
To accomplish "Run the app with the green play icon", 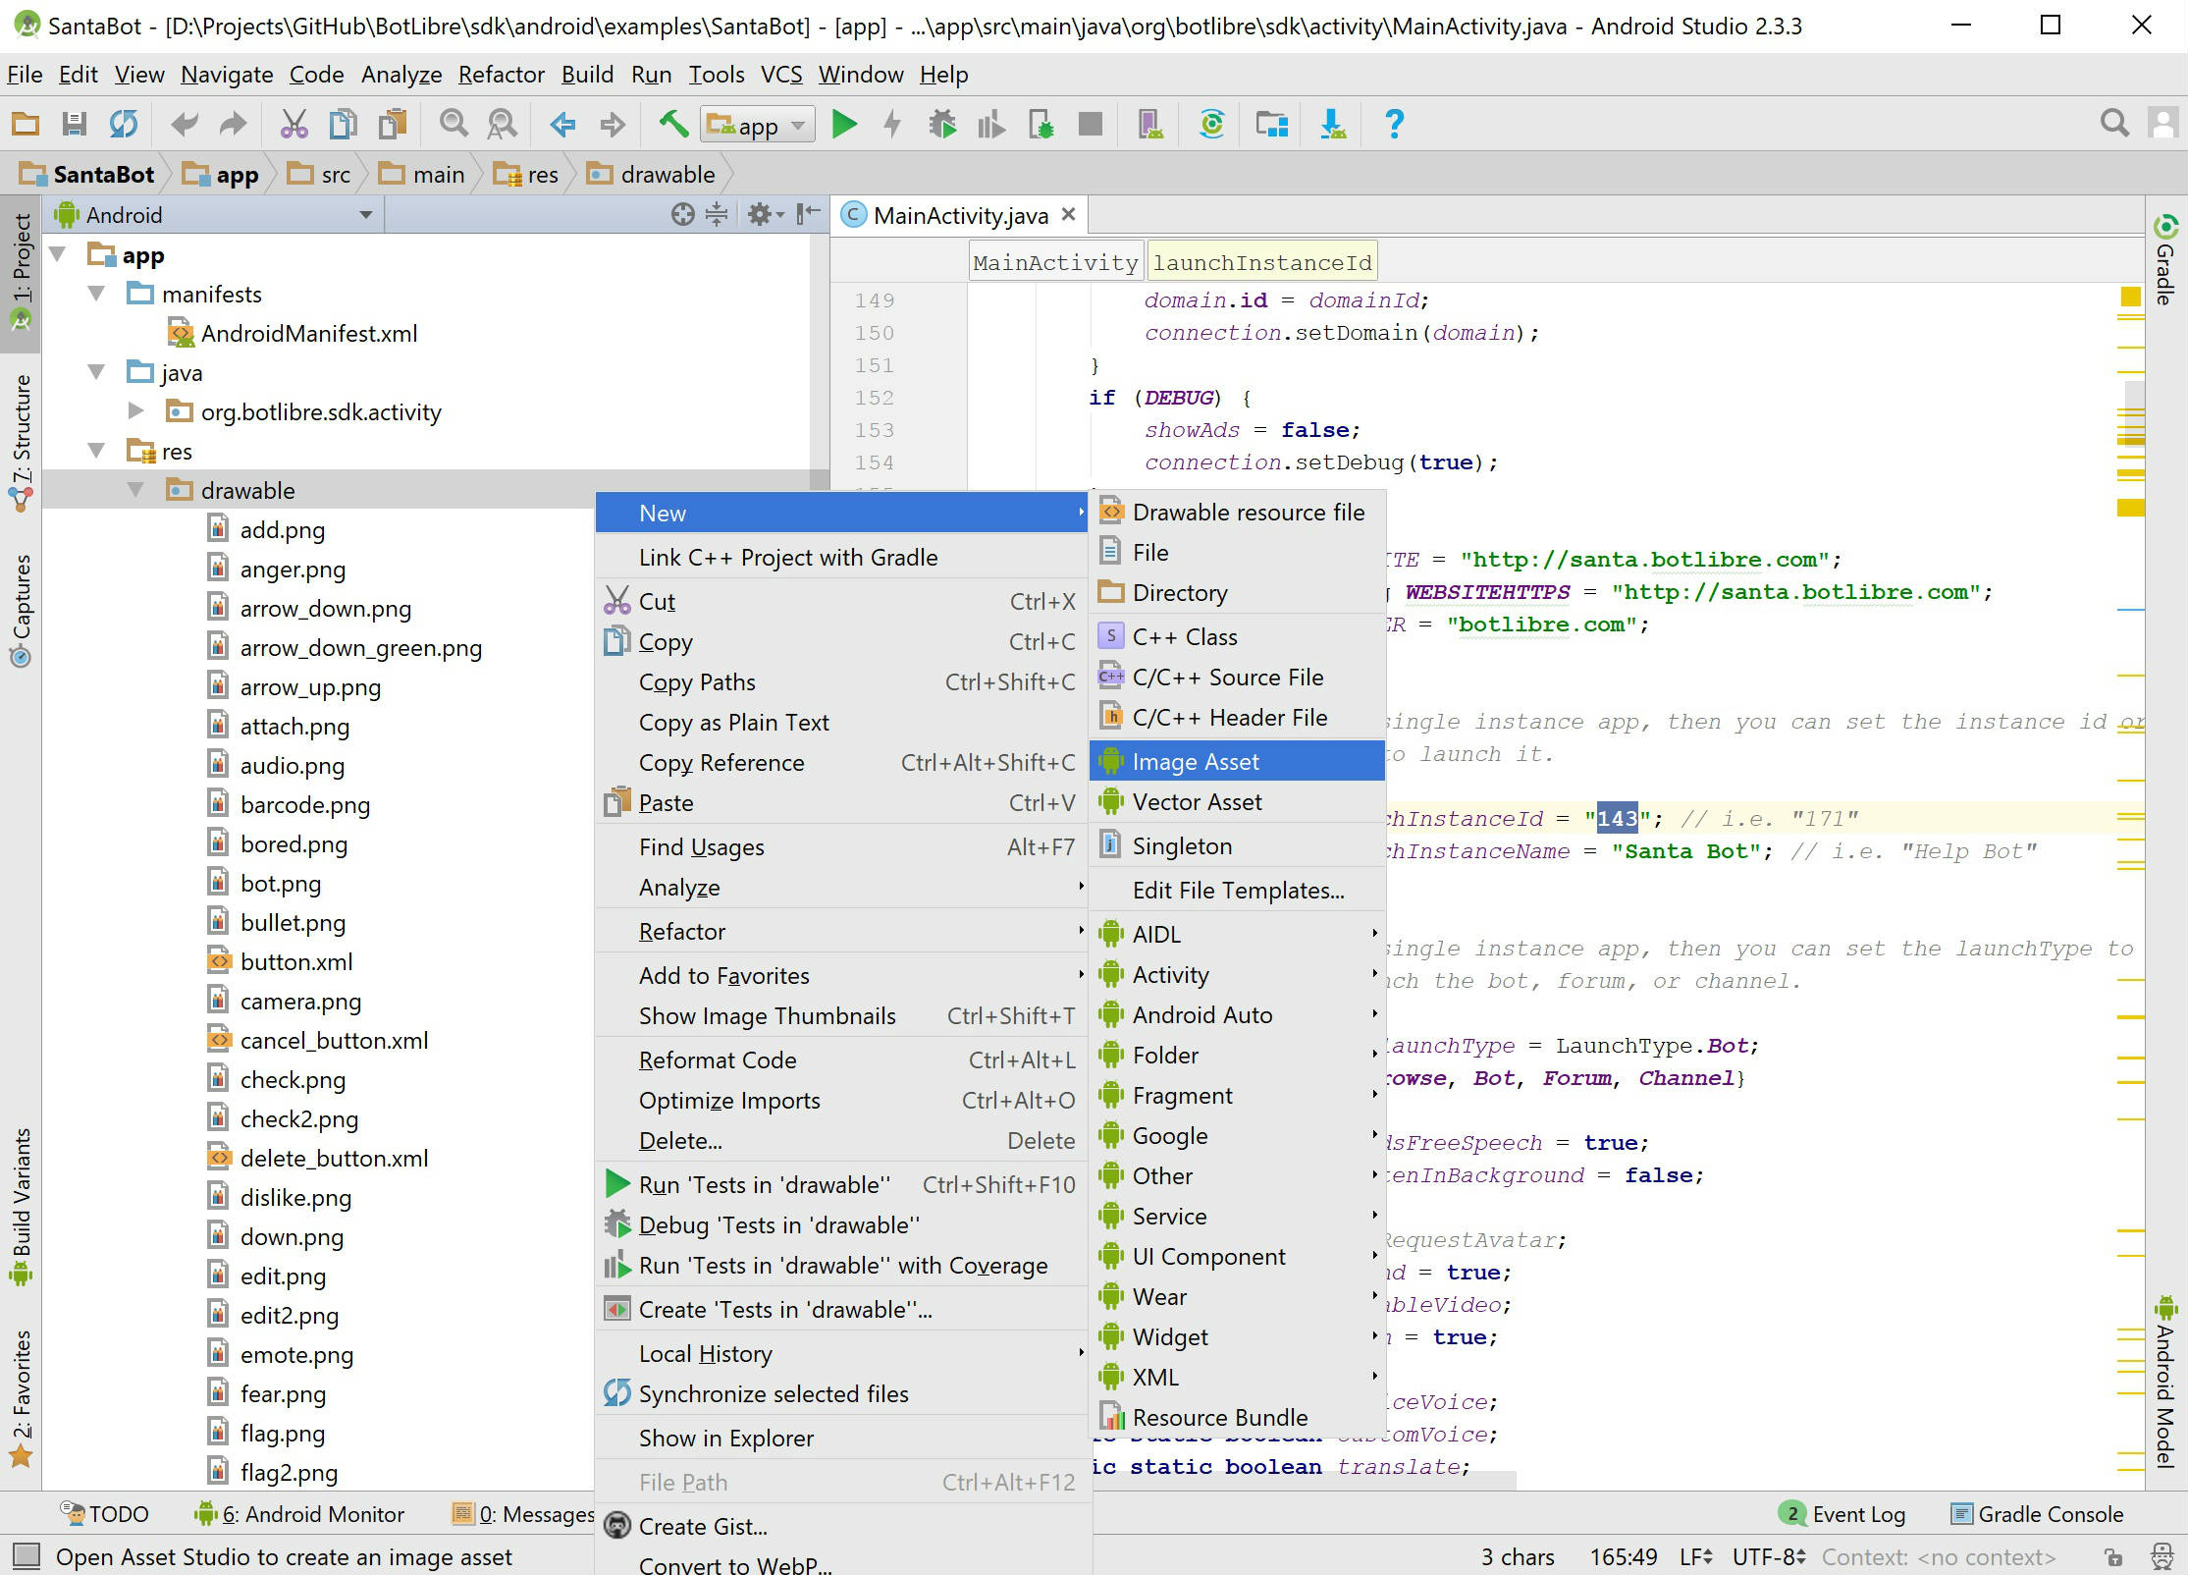I will point(844,124).
